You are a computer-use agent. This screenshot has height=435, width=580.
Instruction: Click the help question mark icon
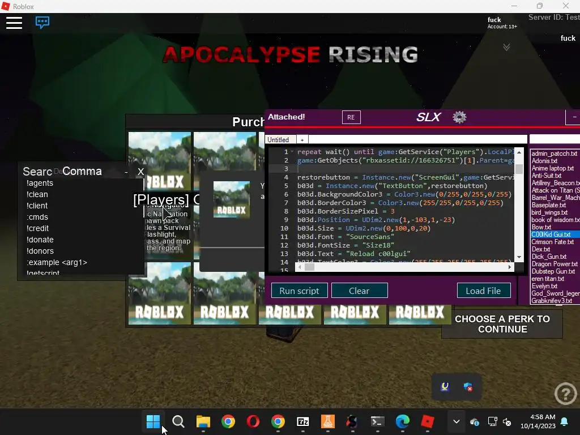point(566,394)
